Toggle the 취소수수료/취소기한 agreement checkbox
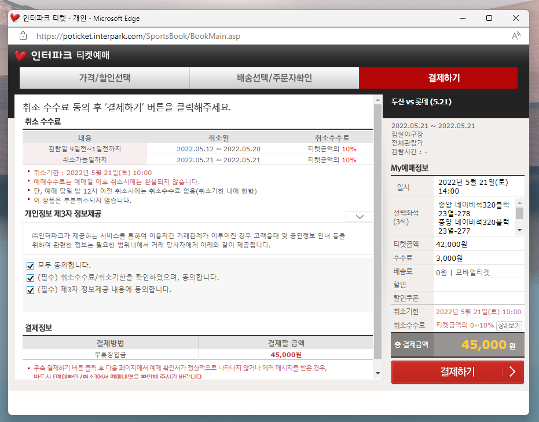Image resolution: width=539 pixels, height=422 pixels. (x=30, y=278)
